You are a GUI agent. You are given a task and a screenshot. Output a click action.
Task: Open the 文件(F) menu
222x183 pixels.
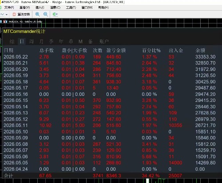tap(9, 8)
